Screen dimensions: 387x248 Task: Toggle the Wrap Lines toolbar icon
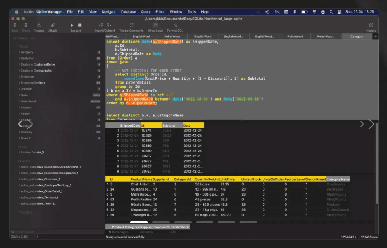[x=155, y=25]
